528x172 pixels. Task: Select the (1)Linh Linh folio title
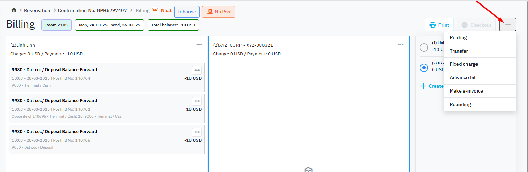(x=23, y=45)
